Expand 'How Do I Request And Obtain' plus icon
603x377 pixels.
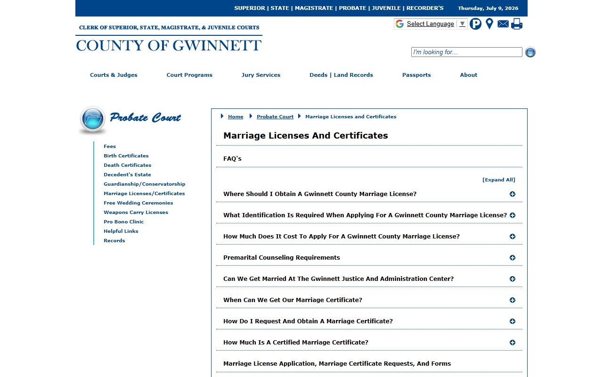[x=513, y=321]
